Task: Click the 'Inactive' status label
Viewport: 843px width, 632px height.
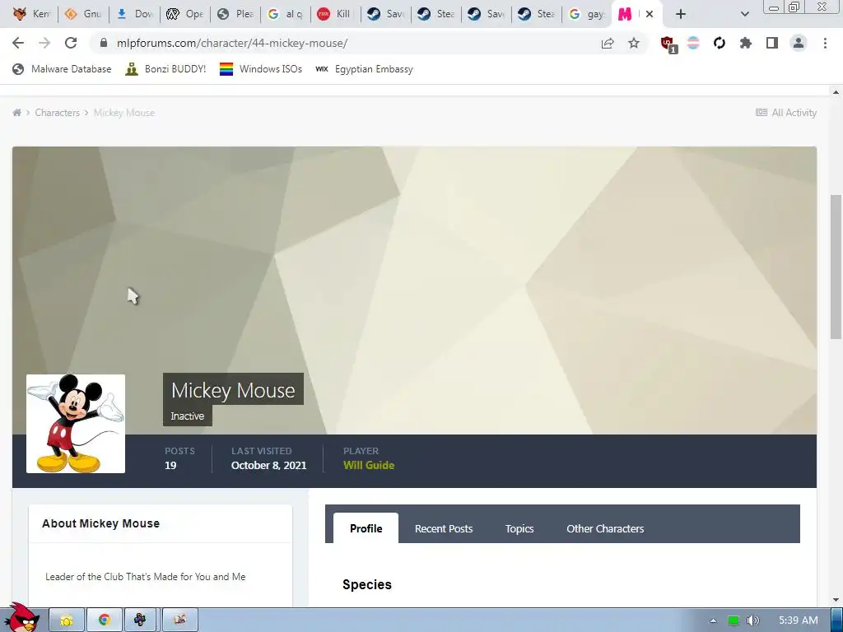Action: tap(187, 416)
